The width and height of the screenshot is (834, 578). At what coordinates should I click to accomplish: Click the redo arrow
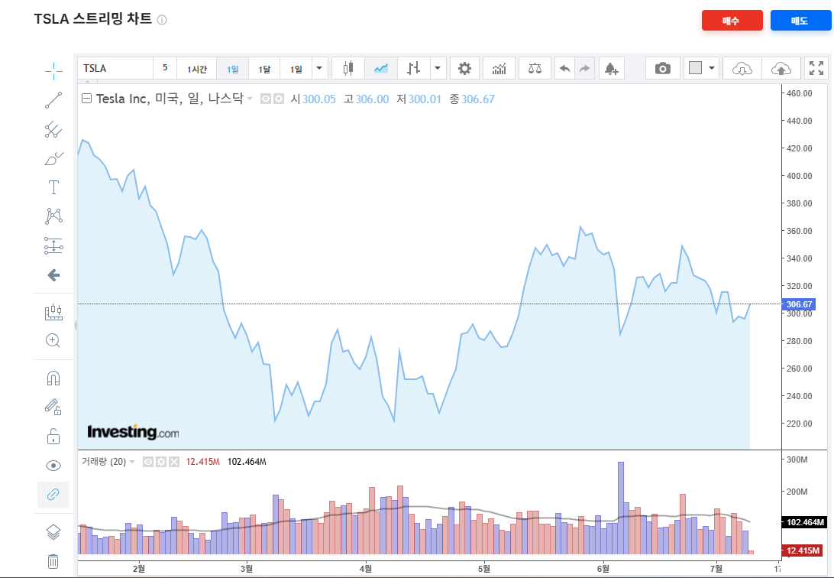[x=584, y=68]
